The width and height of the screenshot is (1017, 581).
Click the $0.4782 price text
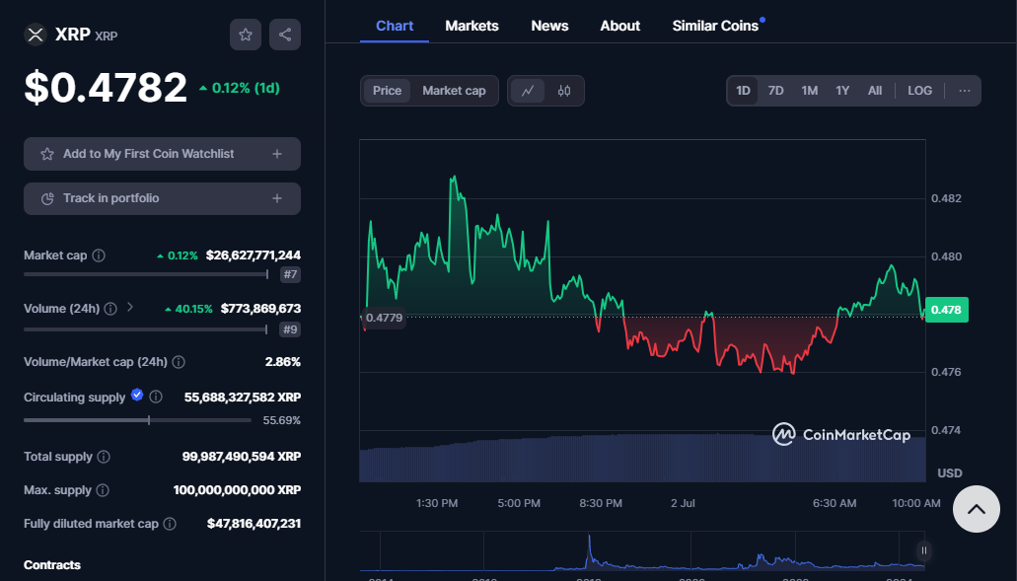pos(106,88)
